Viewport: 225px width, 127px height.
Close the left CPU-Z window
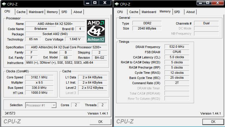pos(105,3)
